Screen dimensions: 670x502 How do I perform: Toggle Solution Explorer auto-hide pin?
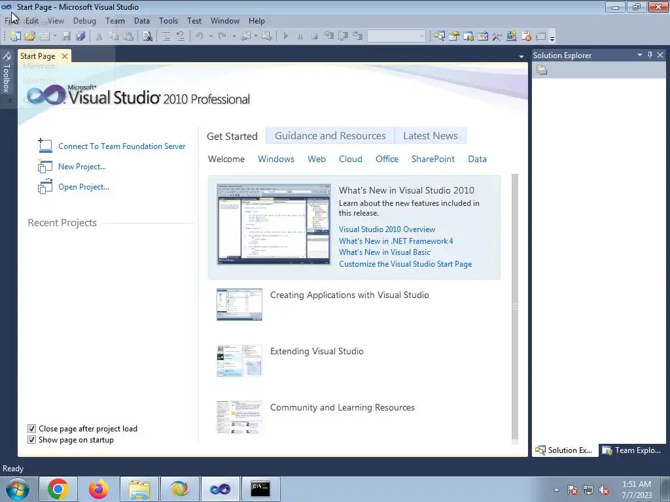tap(650, 55)
